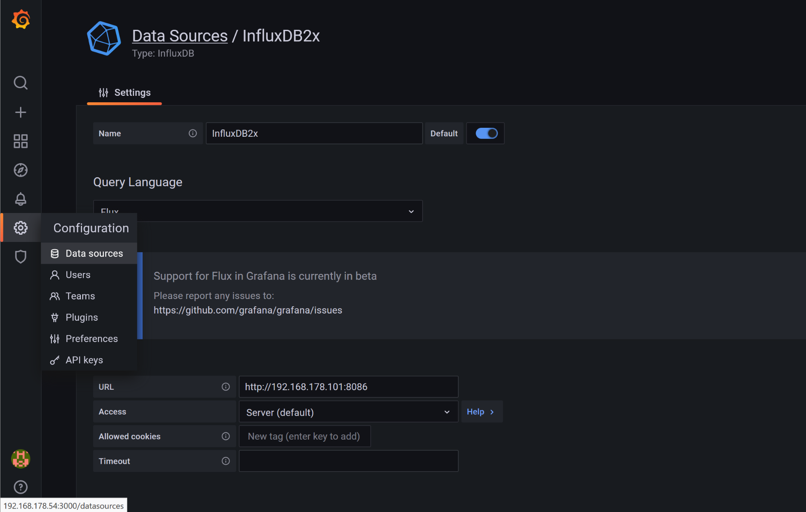Click the Allowed cookies tag input
This screenshot has height=512, width=806.
click(305, 436)
